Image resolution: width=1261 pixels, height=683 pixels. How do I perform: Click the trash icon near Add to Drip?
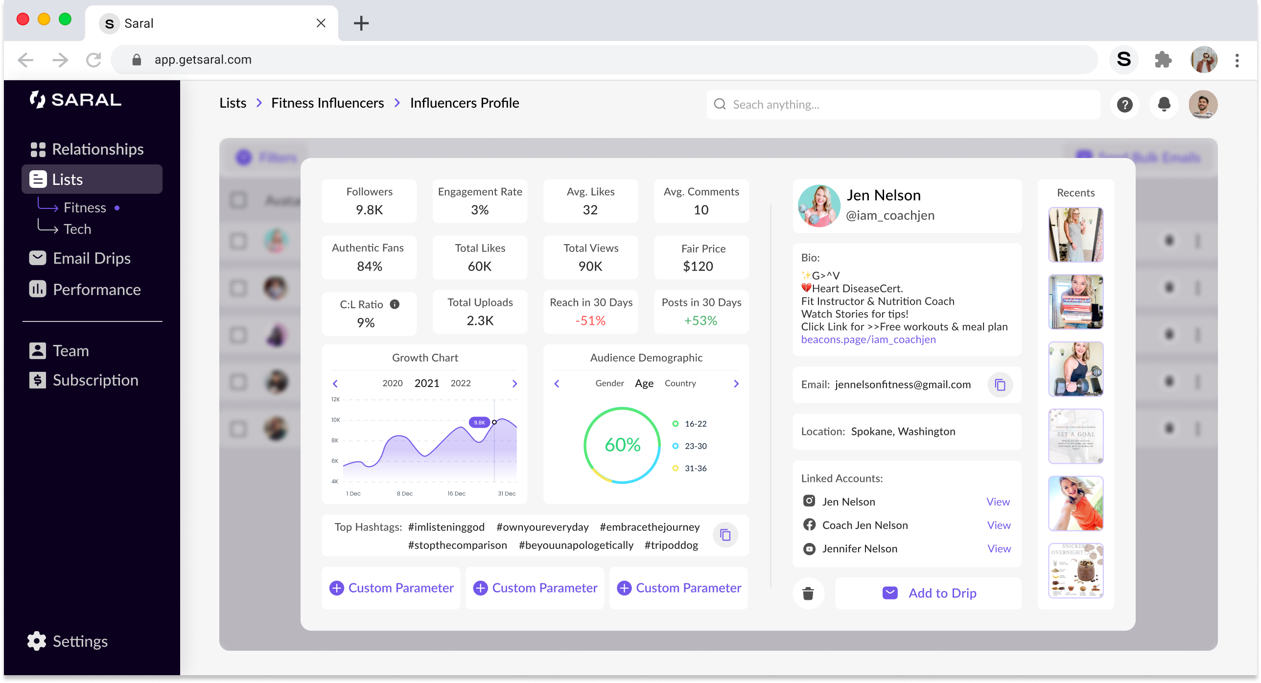click(808, 593)
